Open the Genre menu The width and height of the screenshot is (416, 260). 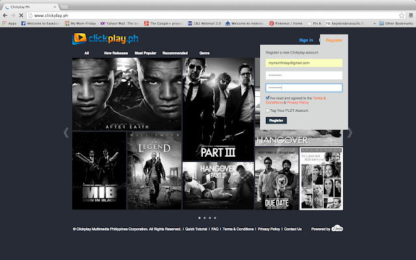[x=204, y=53]
